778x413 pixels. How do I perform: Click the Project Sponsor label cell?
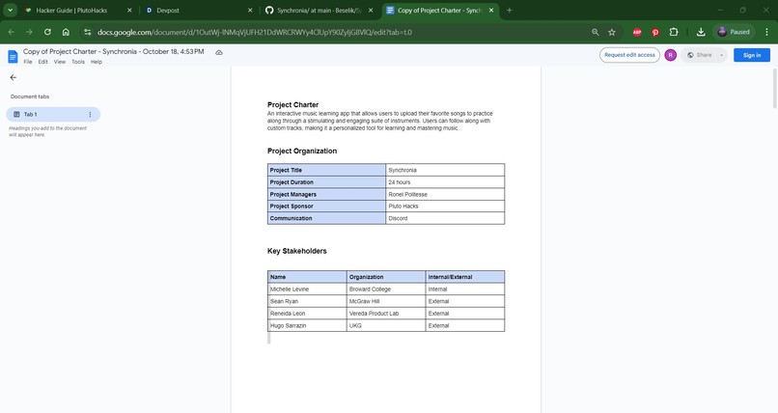coord(326,206)
